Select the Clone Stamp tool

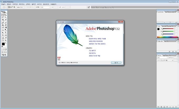(3, 25)
